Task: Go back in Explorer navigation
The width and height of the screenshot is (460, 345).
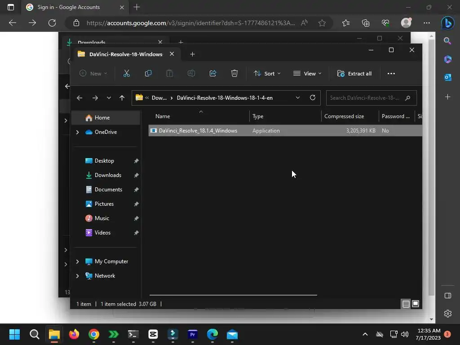Action: tap(80, 98)
